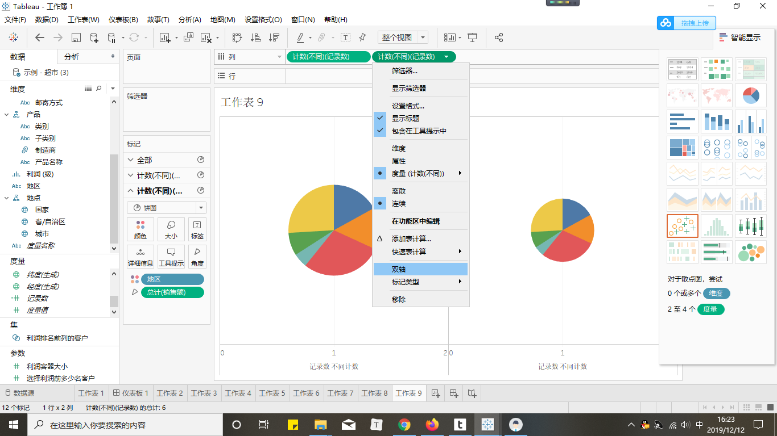Click the 颜色 button on the marks card
This screenshot has height=436, width=777.
(140, 229)
